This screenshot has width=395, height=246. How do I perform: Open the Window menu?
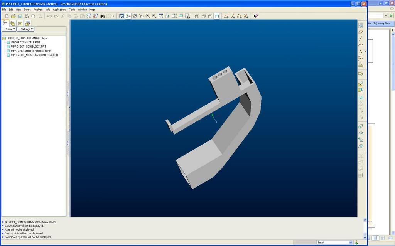tap(82, 10)
